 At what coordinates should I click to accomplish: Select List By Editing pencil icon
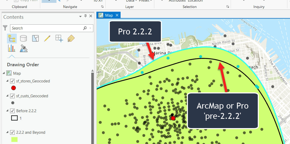(x=47, y=39)
